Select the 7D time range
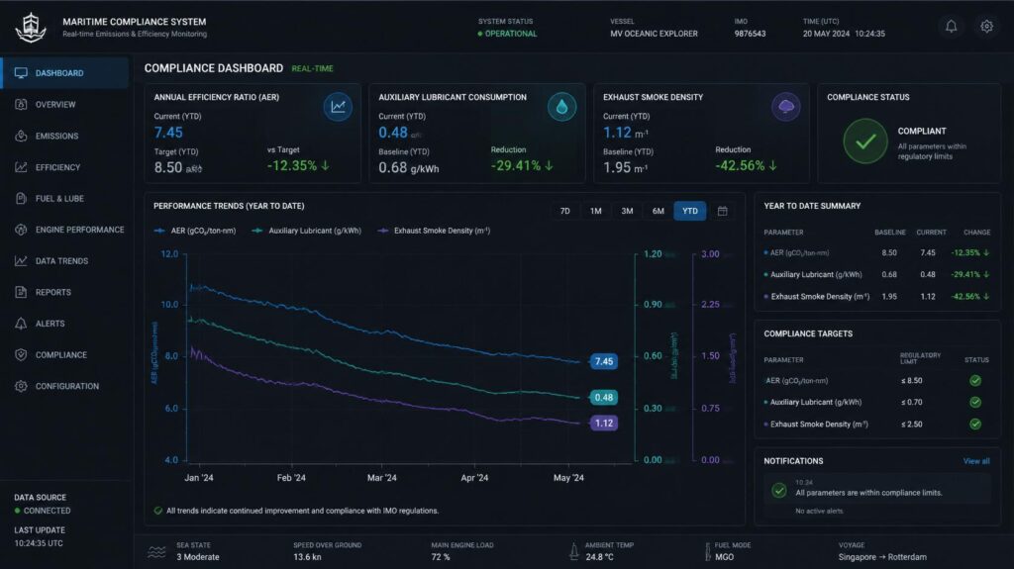This screenshot has width=1014, height=569. tap(565, 211)
